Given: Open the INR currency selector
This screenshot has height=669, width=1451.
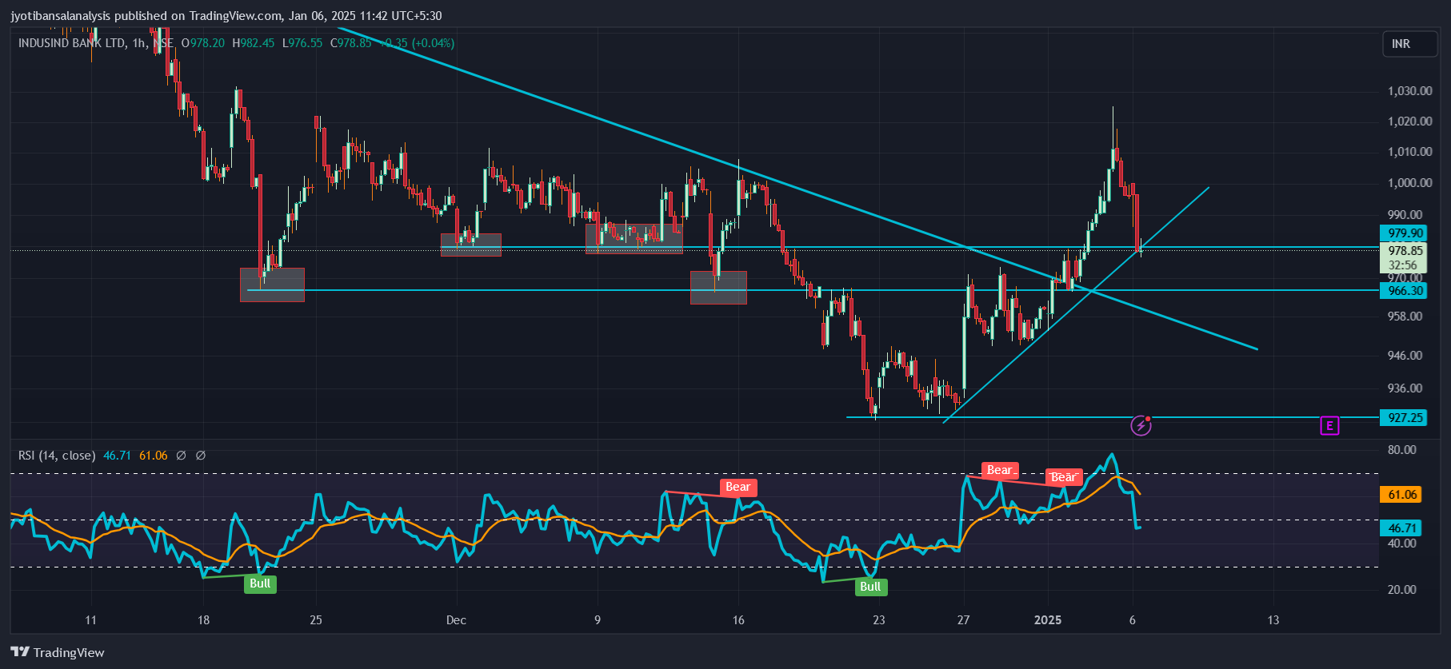Looking at the screenshot, I should coord(1410,44).
